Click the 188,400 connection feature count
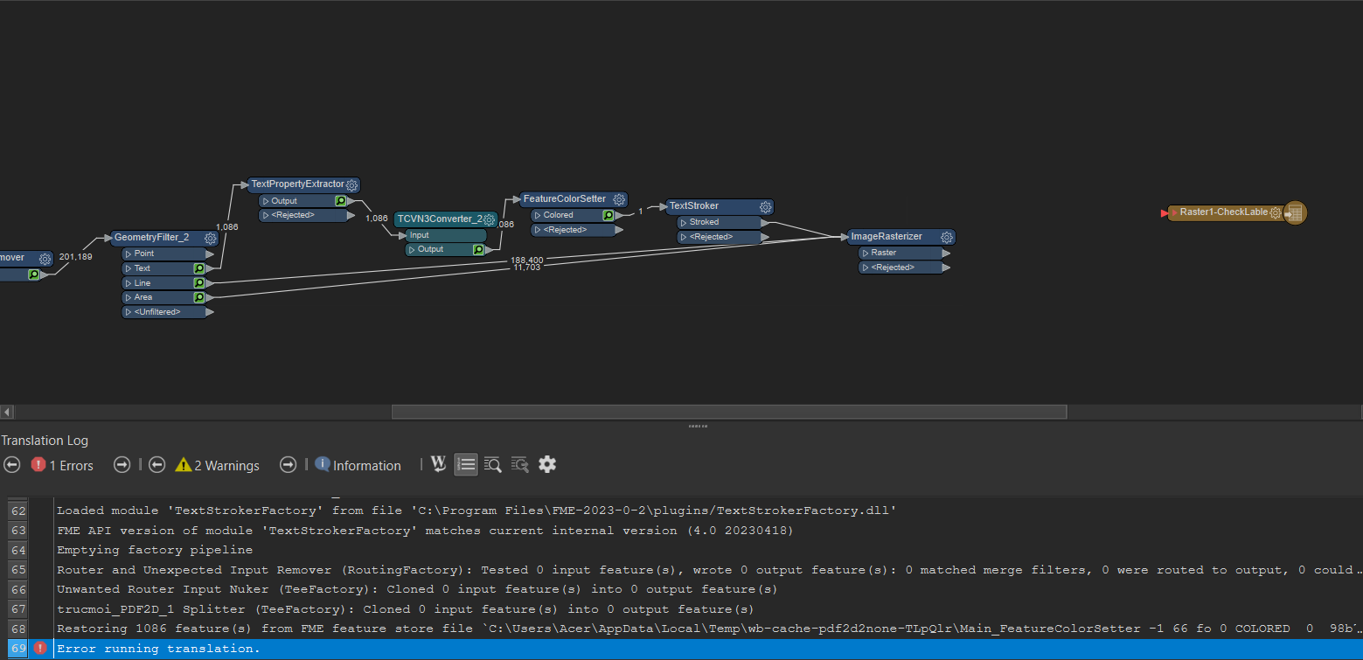 click(528, 260)
